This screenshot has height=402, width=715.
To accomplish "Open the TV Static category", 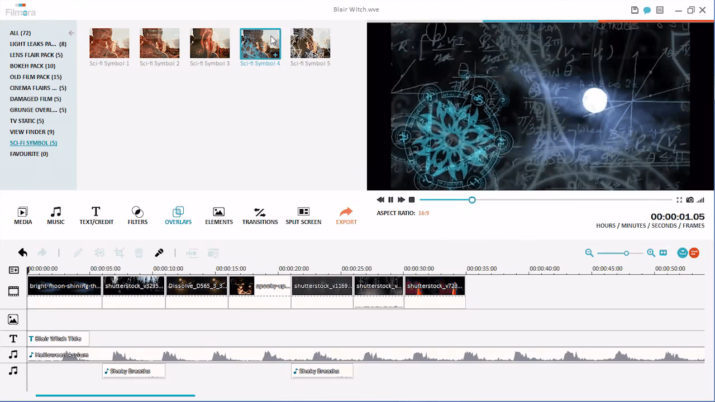I will (27, 121).
